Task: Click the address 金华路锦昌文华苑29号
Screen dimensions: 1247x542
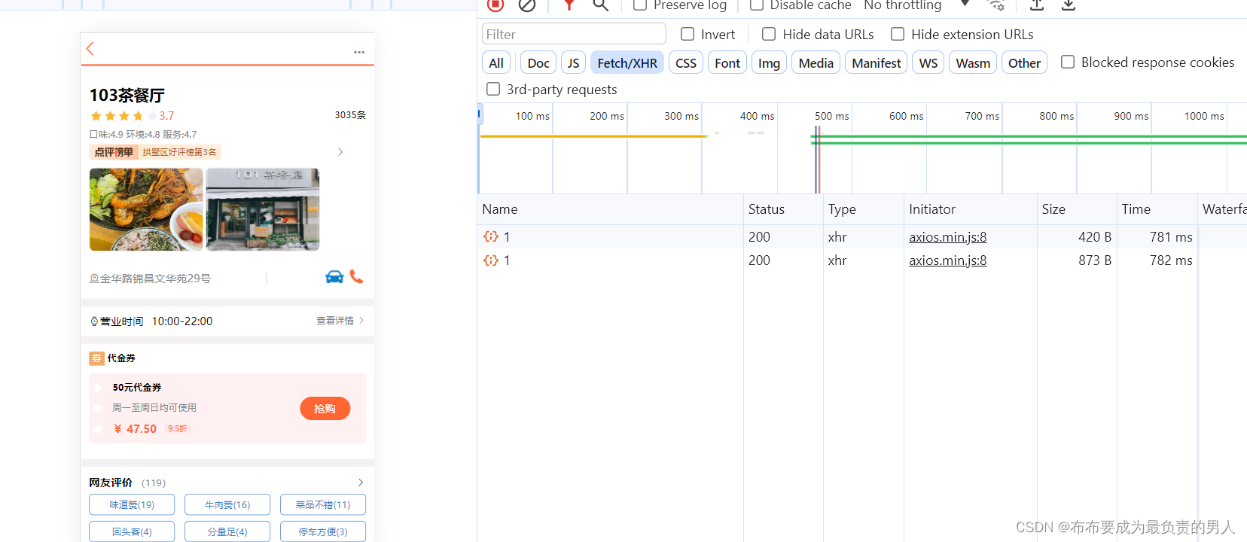Action: click(155, 279)
